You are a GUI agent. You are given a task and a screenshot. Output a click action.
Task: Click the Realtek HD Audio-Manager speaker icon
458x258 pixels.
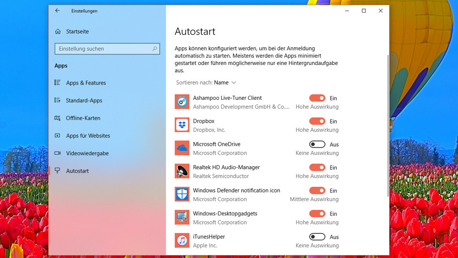[182, 171]
